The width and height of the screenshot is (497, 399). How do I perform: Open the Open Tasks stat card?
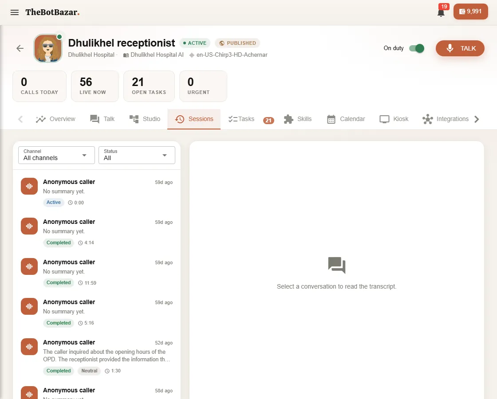click(149, 86)
